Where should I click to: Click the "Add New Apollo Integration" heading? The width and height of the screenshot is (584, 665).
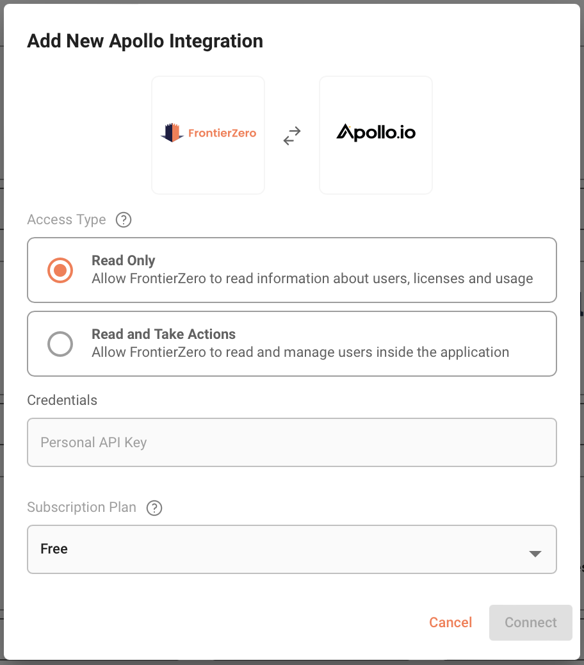(x=145, y=41)
